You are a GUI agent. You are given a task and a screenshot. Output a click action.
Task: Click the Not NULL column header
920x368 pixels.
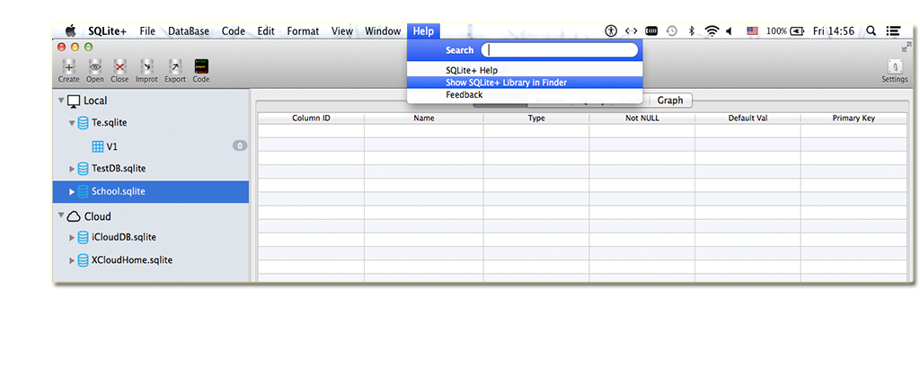point(641,118)
